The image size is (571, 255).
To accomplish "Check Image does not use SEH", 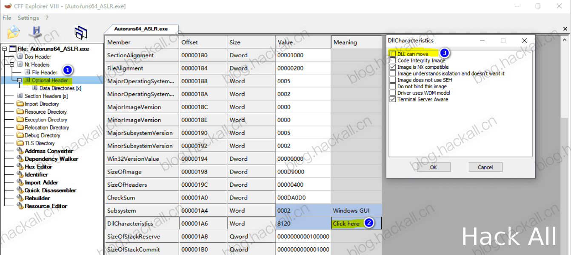I will point(393,80).
